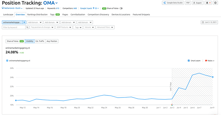The height and width of the screenshot is (115, 221).
Task: Select the Share of Voice chart metric
Action: click(x=15, y=41)
